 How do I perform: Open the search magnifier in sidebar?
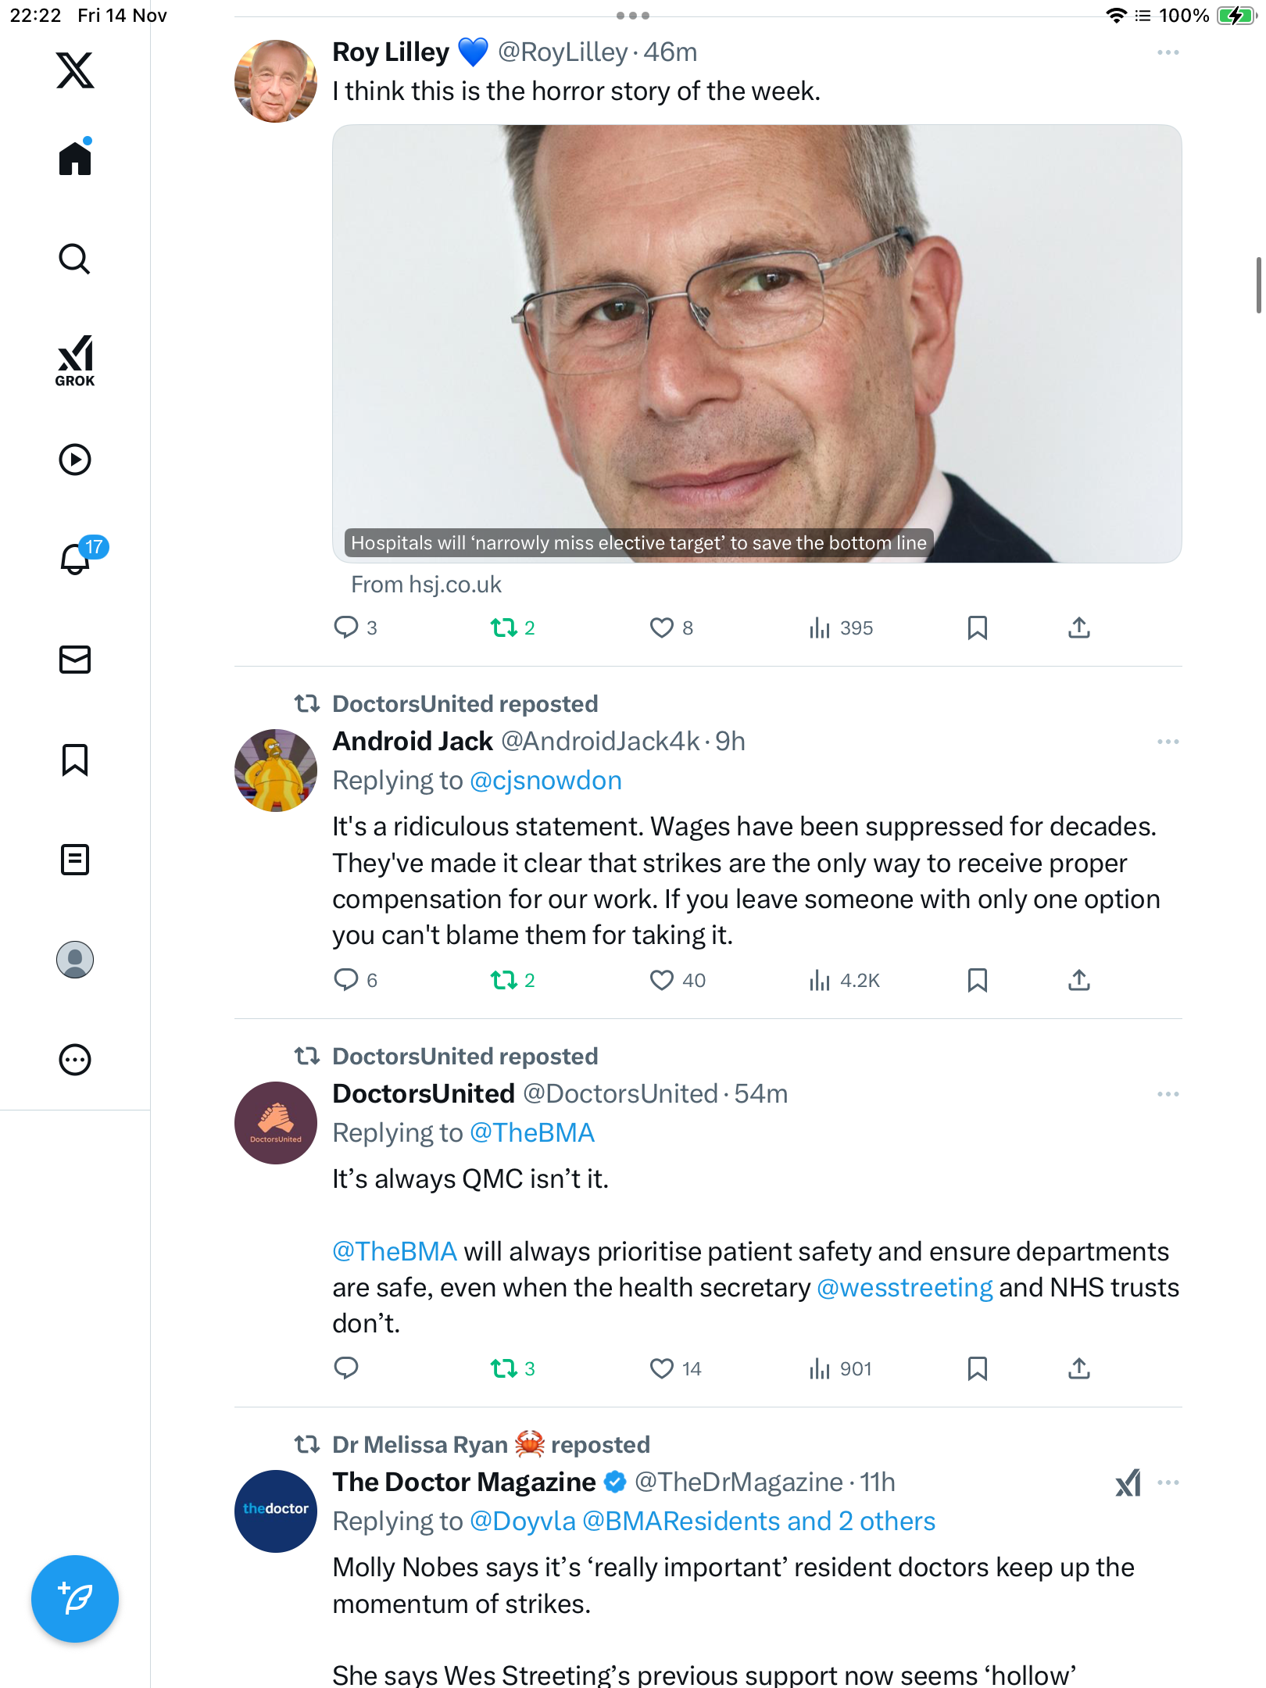pyautogui.click(x=75, y=259)
